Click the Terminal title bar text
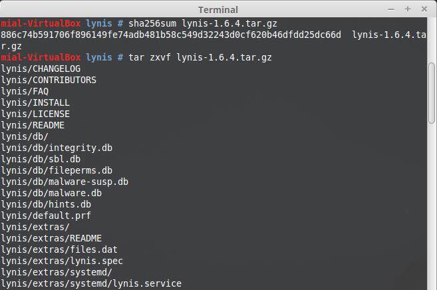The width and height of the screenshot is (437, 290). (x=218, y=9)
